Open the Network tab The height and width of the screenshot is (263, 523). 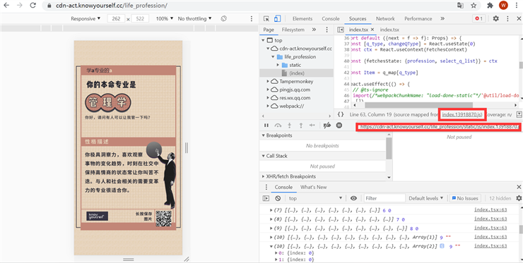pyautogui.click(x=385, y=18)
